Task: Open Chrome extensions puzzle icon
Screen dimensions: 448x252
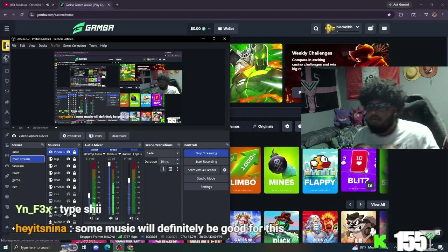Action: [401, 15]
